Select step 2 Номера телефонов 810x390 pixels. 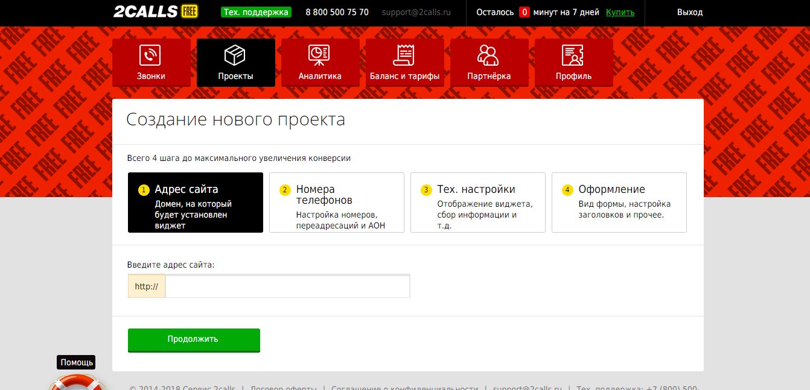point(337,203)
